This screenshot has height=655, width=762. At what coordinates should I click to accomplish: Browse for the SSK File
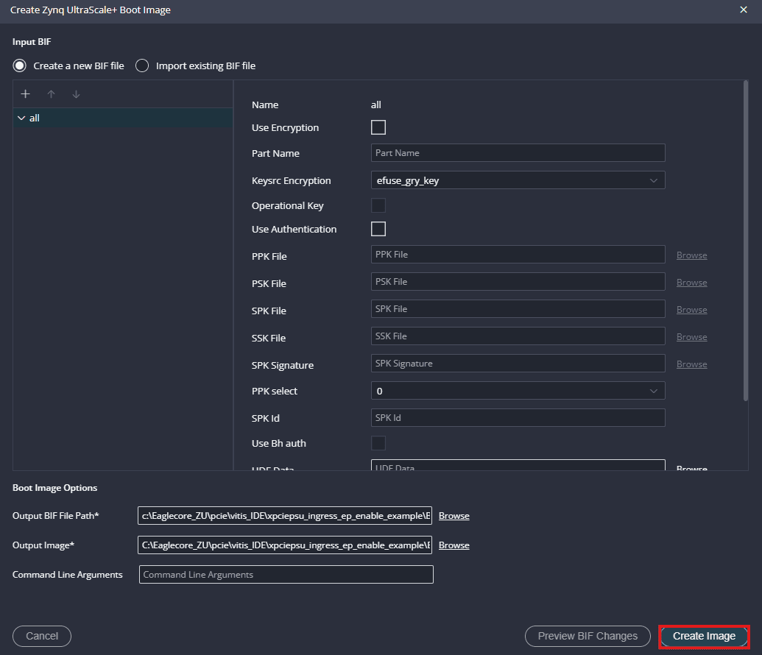coord(691,337)
